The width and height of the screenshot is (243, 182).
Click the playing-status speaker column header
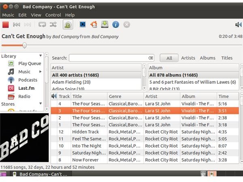pos(54,96)
